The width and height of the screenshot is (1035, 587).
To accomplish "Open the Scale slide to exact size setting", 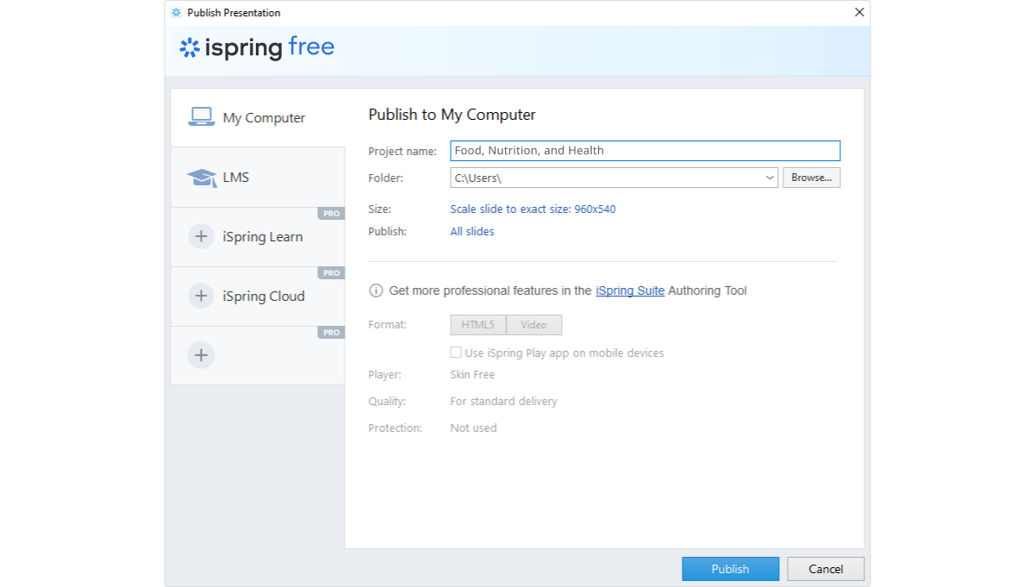I will (x=533, y=209).
